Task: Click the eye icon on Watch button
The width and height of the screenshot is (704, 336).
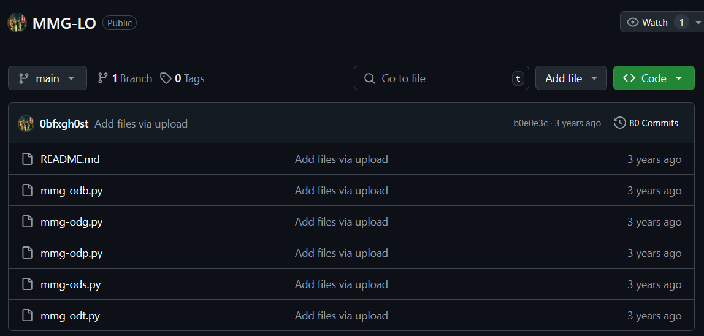Action: click(633, 23)
